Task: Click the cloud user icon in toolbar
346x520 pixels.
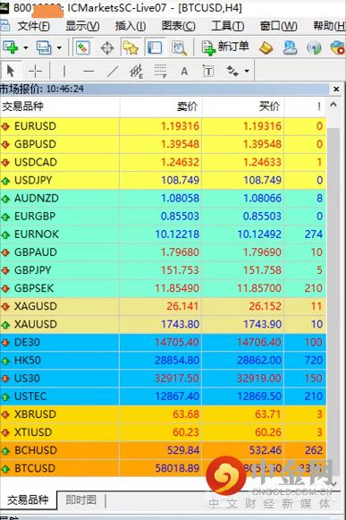Action: 290,48
